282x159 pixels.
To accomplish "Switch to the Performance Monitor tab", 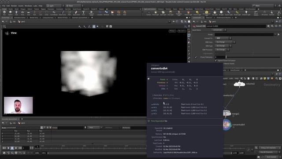I will click(x=223, y=18).
